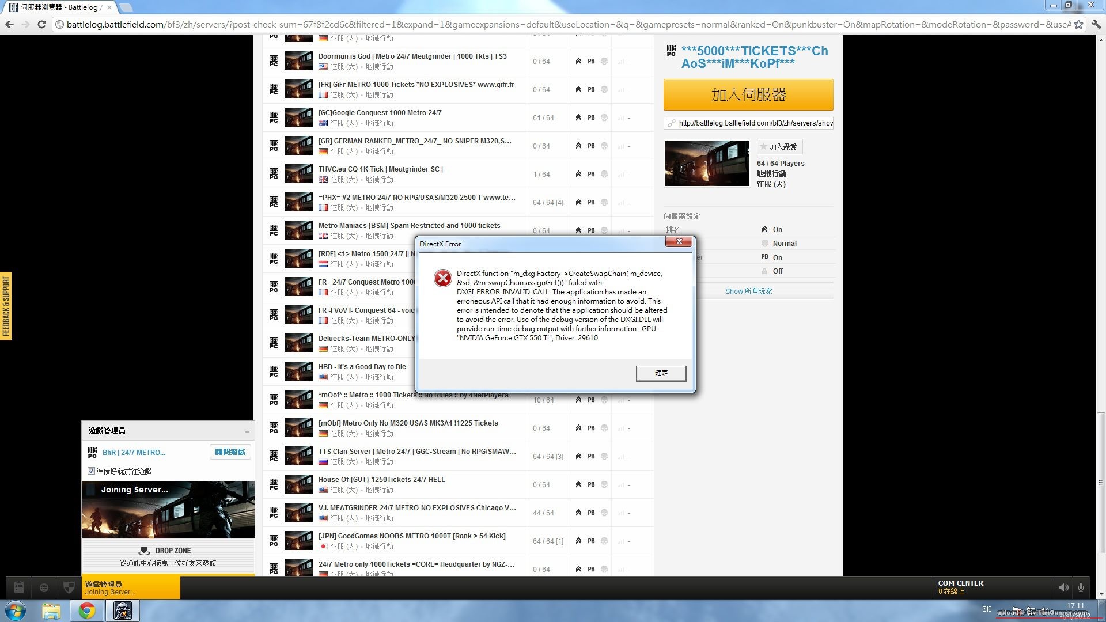
Task: Bookmark the page with the star icon
Action: click(x=1078, y=24)
